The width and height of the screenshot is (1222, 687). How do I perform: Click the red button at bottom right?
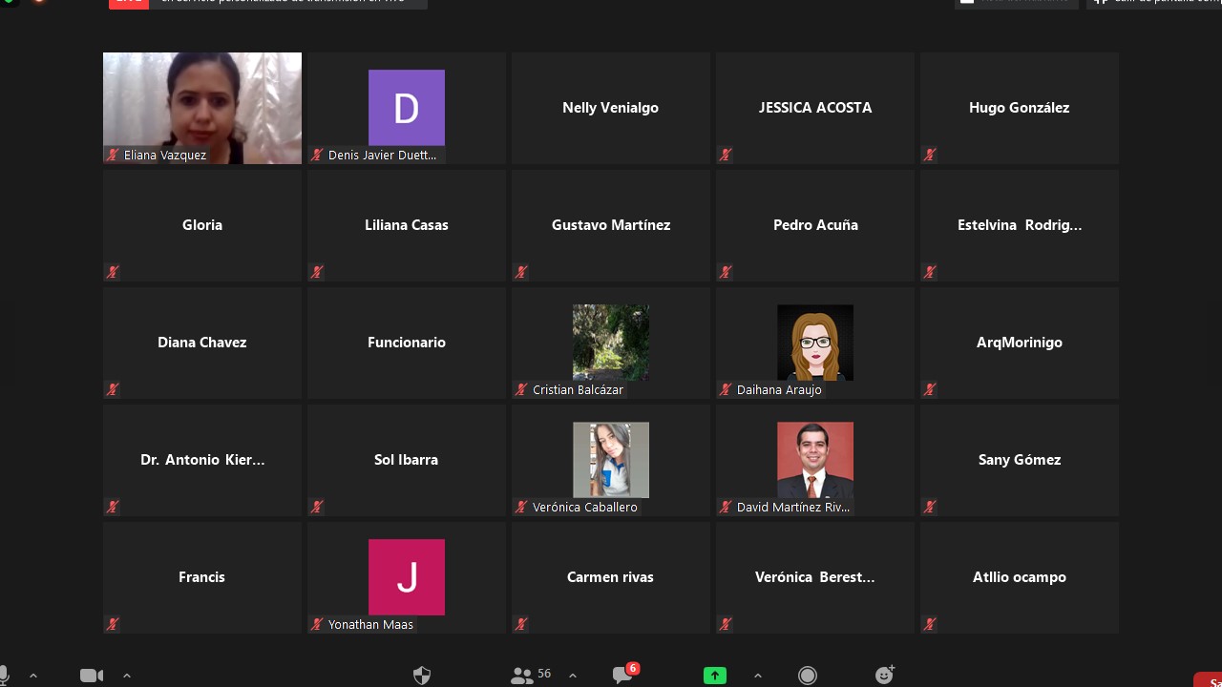(x=1208, y=680)
